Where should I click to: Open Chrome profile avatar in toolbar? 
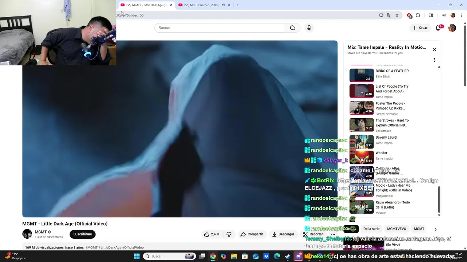453,15
